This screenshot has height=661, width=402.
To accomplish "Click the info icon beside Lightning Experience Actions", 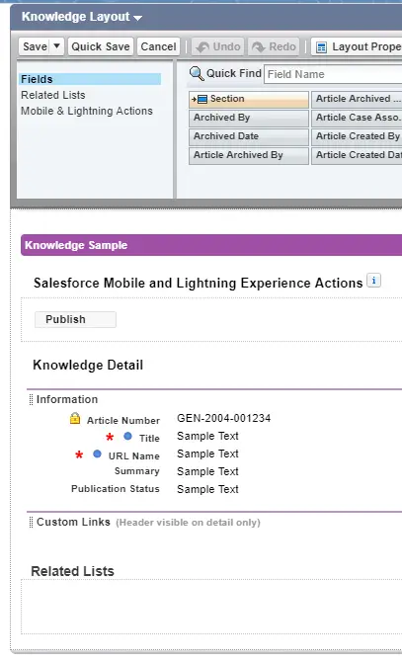I will (x=373, y=281).
